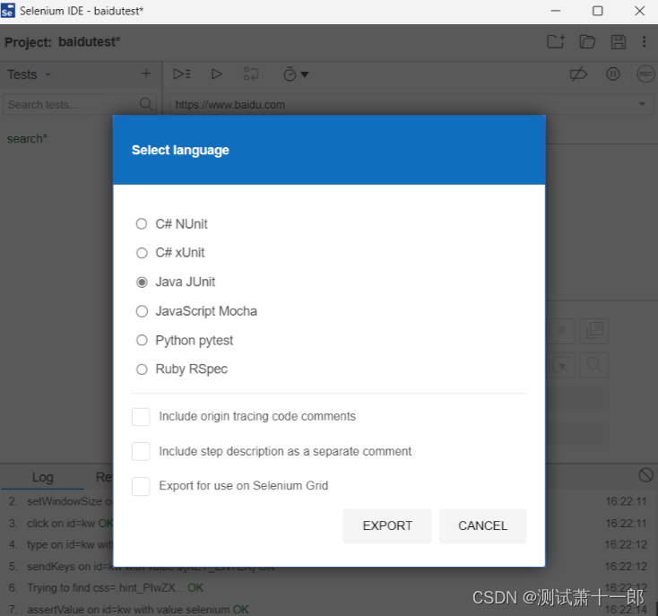Enable Include origin tracing code comments

[141, 417]
